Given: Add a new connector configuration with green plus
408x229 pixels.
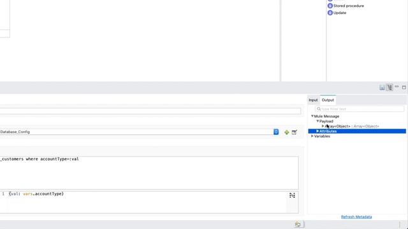Looking at the screenshot, I should coord(286,132).
